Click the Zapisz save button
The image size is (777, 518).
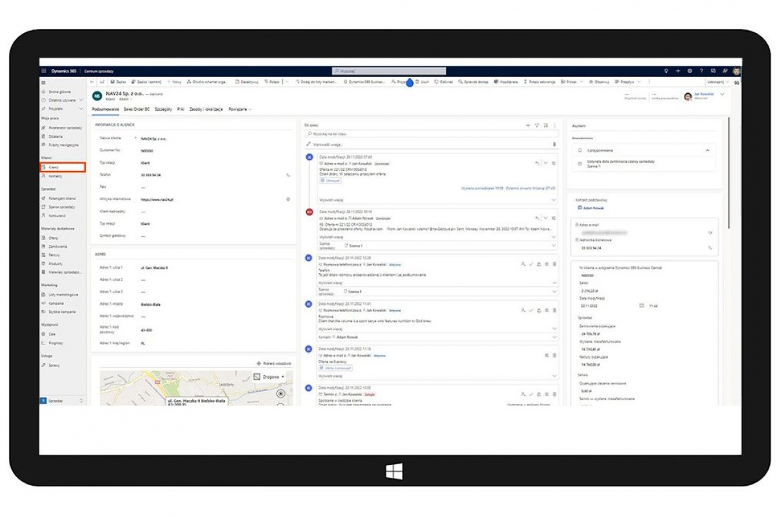[118, 82]
